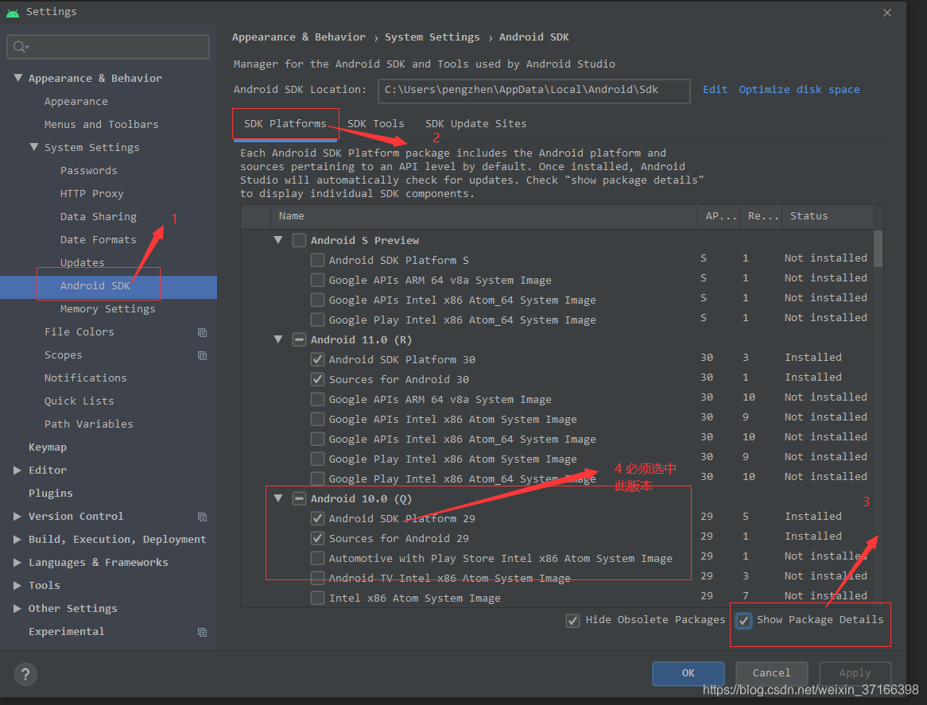Click the Cancel button
Viewport: 927px width, 705px height.
coord(771,673)
